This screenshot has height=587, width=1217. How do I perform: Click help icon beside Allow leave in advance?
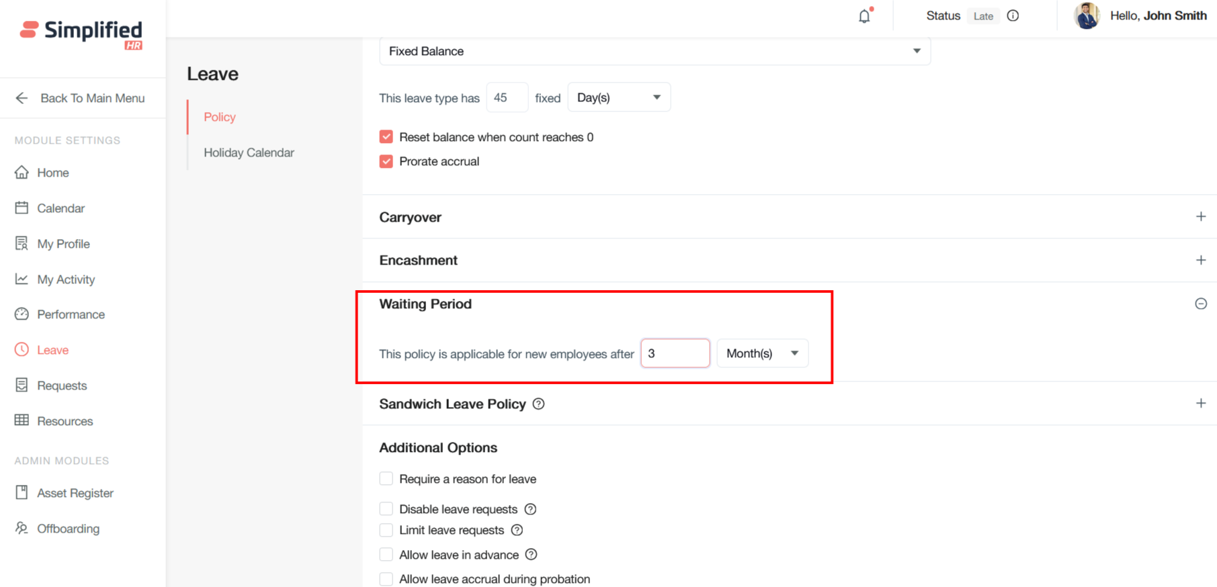(531, 555)
